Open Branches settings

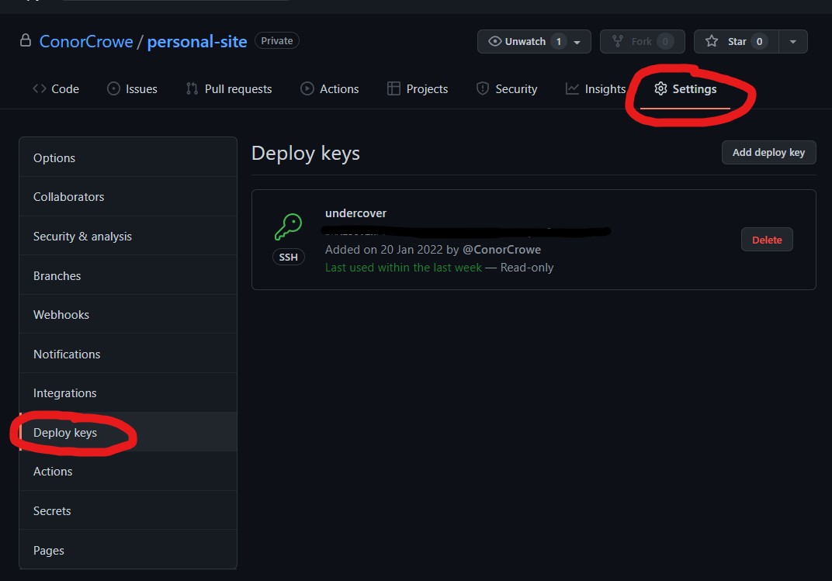(x=128, y=275)
